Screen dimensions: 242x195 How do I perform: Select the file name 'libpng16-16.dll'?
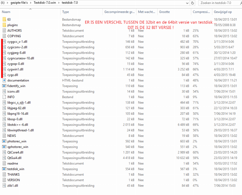click(x=18, y=114)
